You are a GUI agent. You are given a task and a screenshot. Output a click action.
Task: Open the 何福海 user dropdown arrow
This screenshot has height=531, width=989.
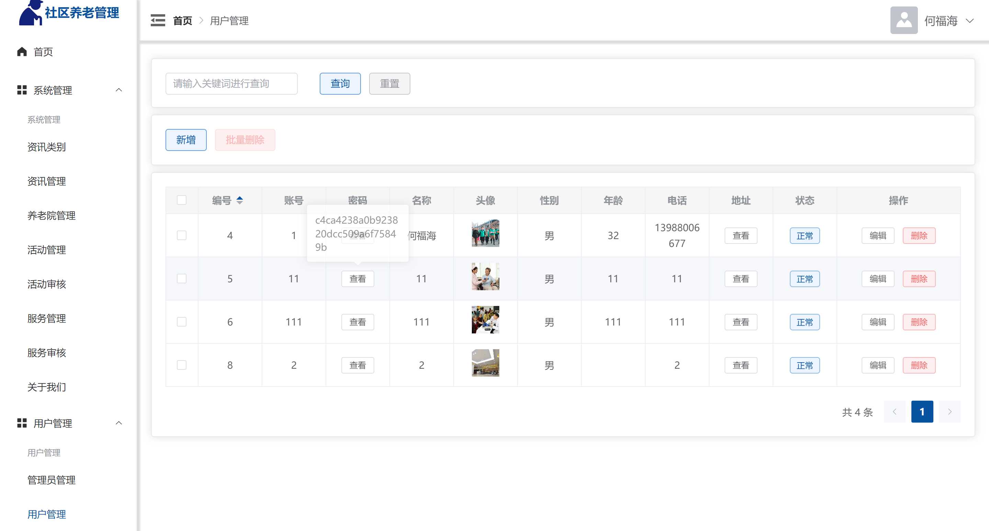970,21
